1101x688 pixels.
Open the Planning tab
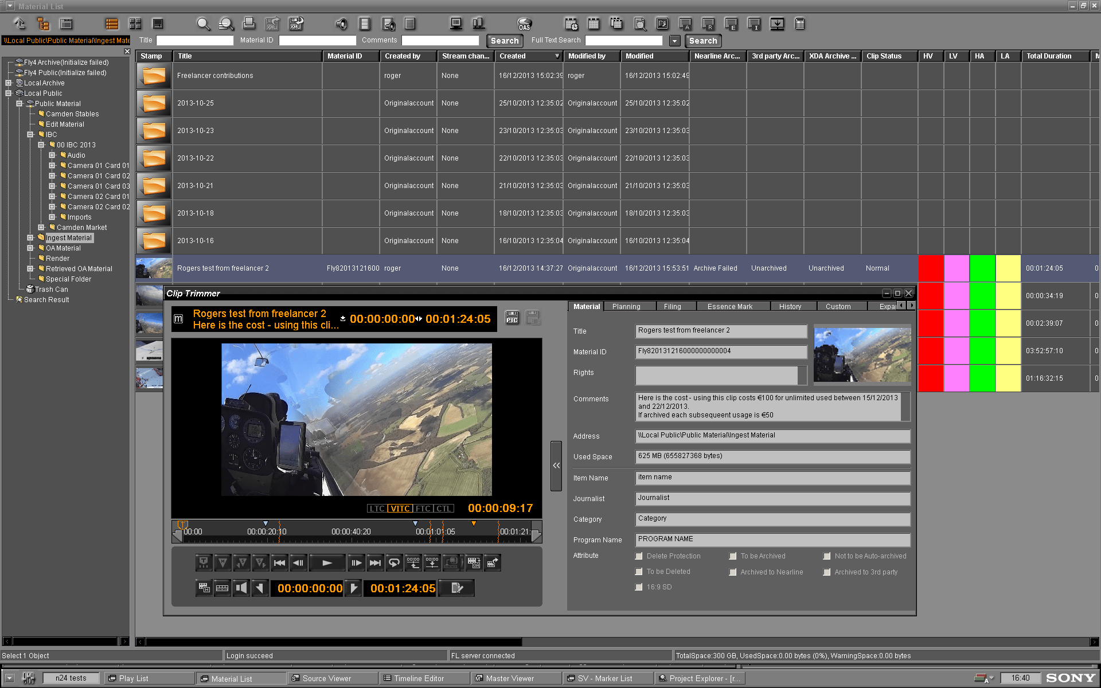point(626,307)
